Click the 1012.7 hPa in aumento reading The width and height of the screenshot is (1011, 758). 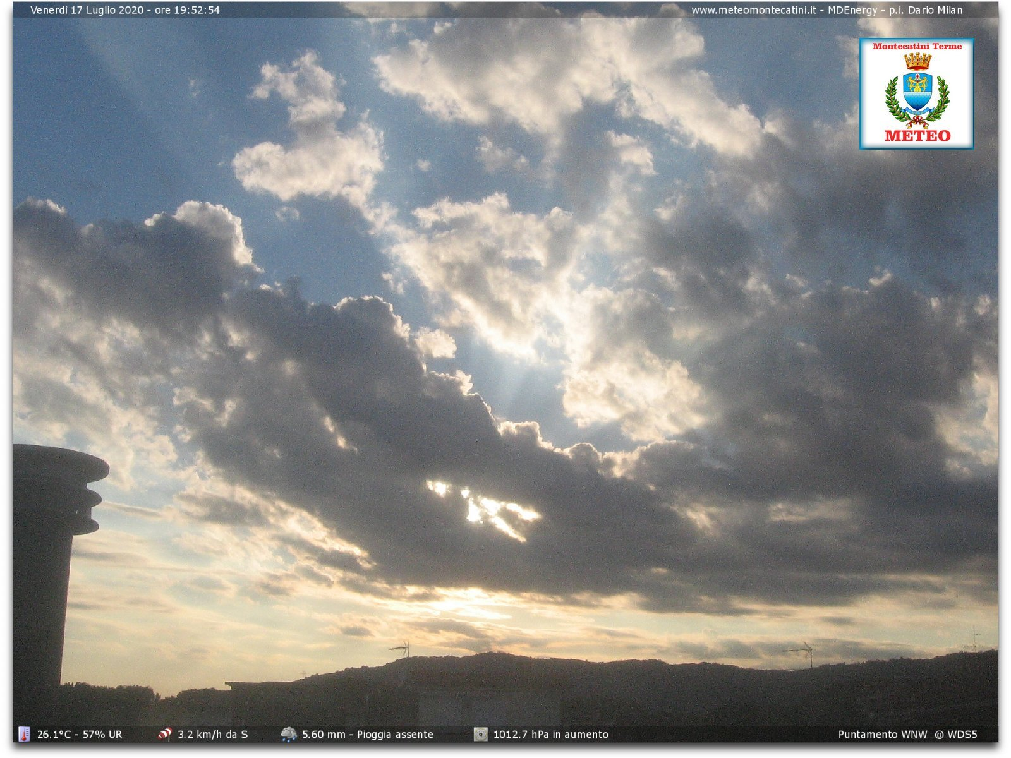tap(551, 735)
